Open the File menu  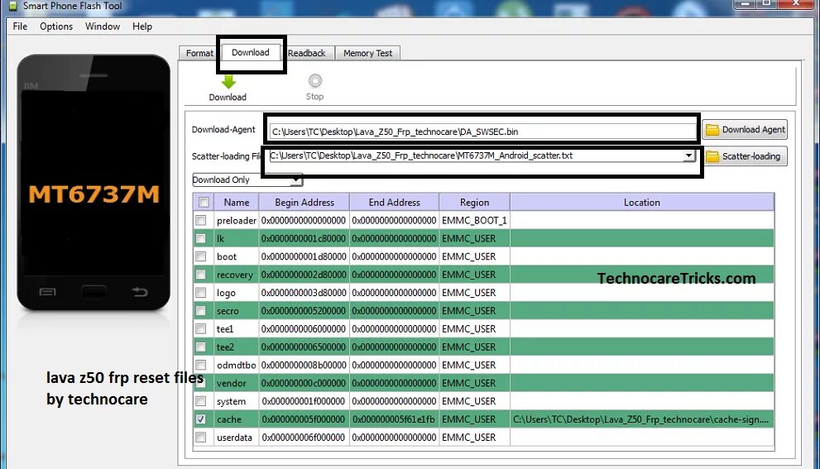(20, 26)
